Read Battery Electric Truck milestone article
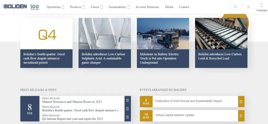The width and height of the screenshot is (268, 124). (159, 58)
